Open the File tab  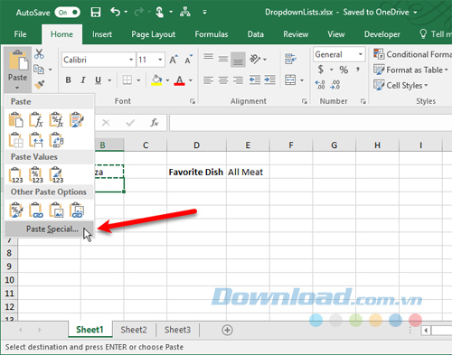pyautogui.click(x=20, y=34)
